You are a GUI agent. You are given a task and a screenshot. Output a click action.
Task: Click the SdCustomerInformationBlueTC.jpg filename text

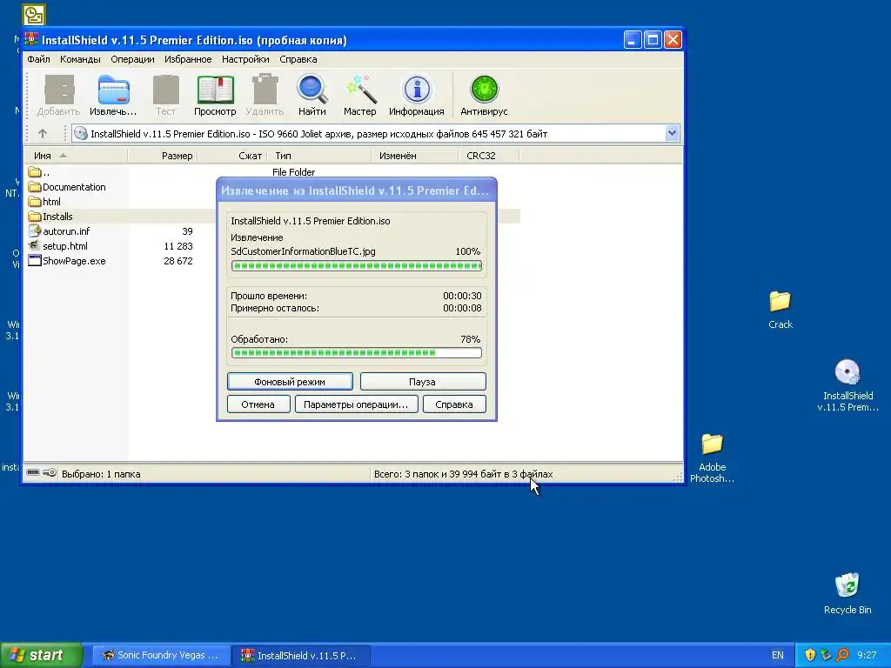tap(303, 251)
